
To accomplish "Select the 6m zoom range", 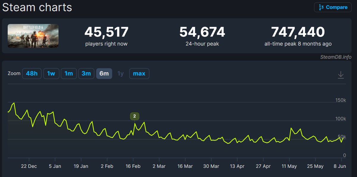I will [x=104, y=73].
